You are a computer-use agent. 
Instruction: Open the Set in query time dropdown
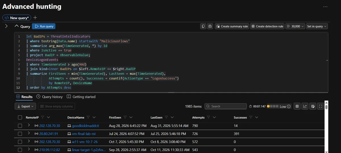[x=317, y=26]
